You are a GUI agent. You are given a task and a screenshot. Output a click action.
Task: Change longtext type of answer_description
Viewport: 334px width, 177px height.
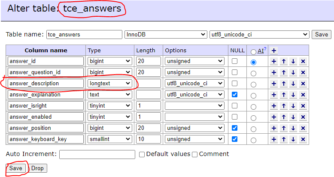point(110,84)
